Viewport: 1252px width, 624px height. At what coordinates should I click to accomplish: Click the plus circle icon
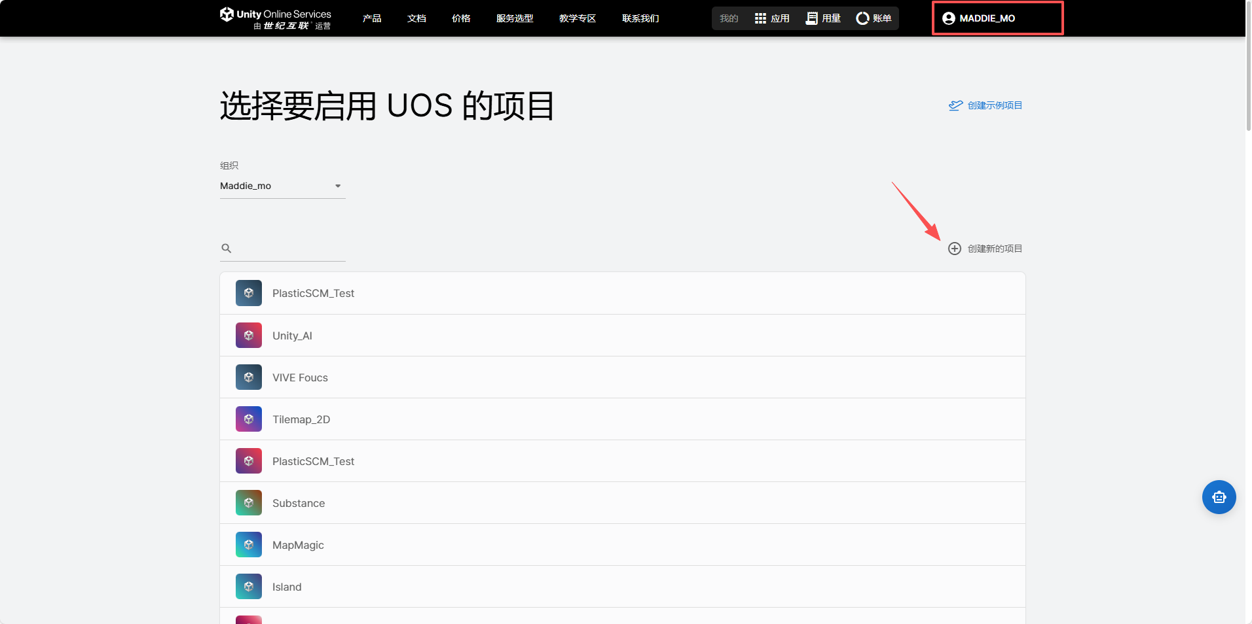[955, 249]
